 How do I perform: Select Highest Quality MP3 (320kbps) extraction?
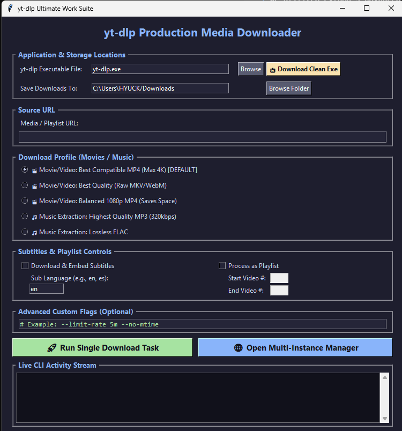(25, 217)
